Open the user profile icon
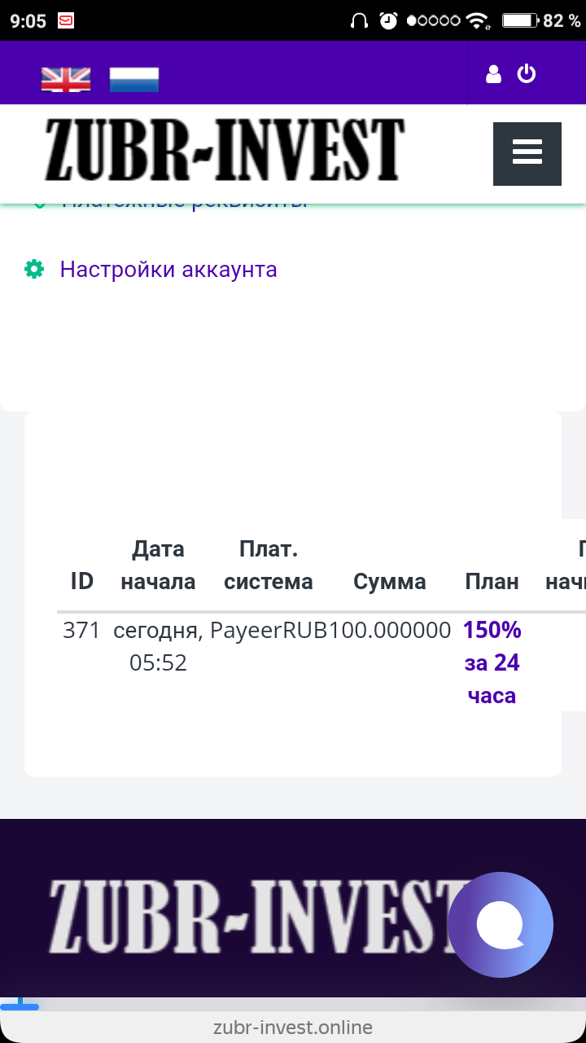Image resolution: width=586 pixels, height=1043 pixels. 493,74
